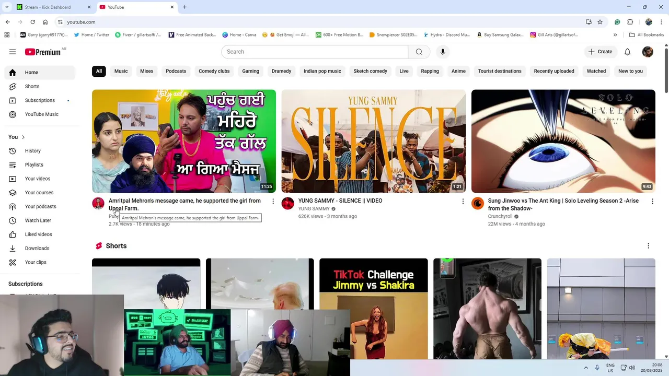Open Playlists in the sidebar
This screenshot has height=376, width=669.
click(40, 164)
